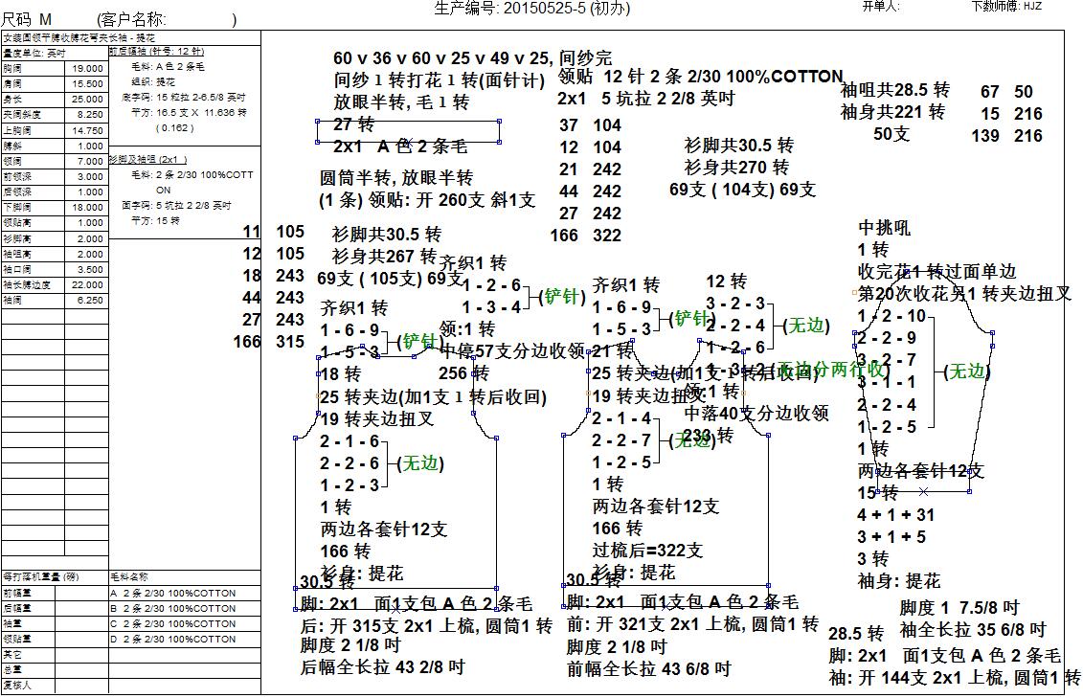The height and width of the screenshot is (698, 1083).
Task: Click "下数师傅: HJZ" in the header
Action: [1006, 6]
